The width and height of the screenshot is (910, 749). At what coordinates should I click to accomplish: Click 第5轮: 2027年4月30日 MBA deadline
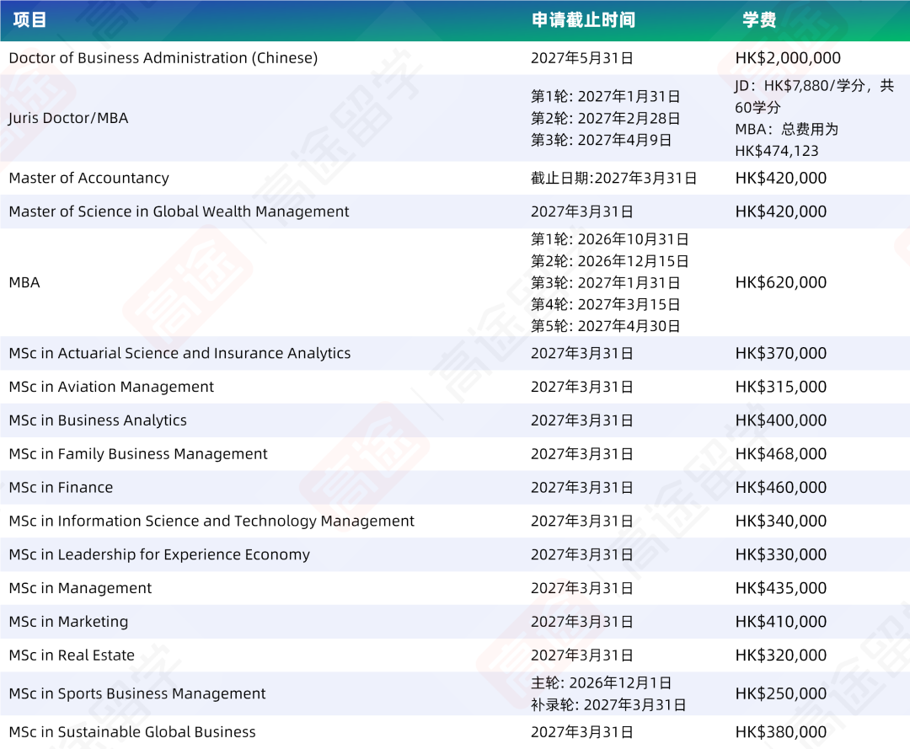tap(605, 326)
